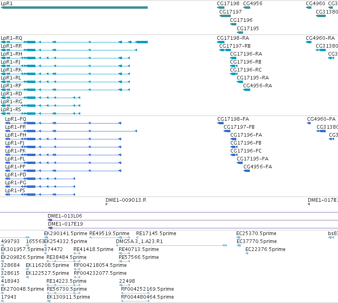Click RP004218054.5prime EST label

[x=100, y=265]
